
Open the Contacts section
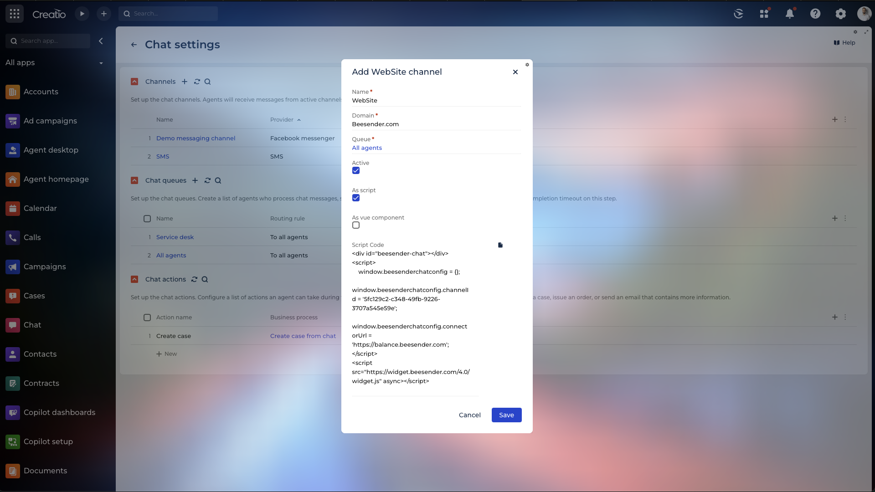coord(40,354)
